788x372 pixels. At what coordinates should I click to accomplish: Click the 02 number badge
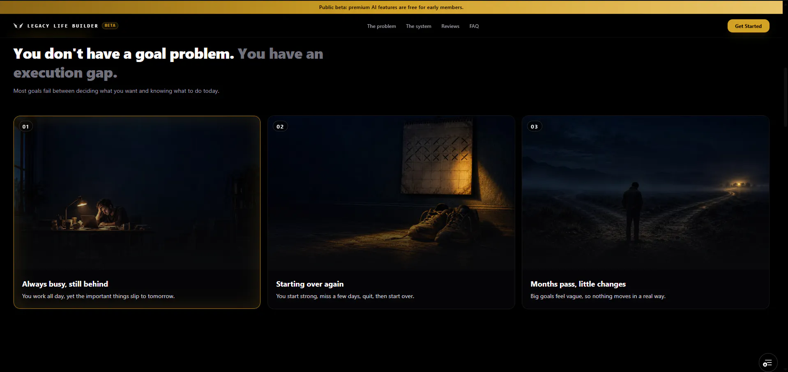280,126
